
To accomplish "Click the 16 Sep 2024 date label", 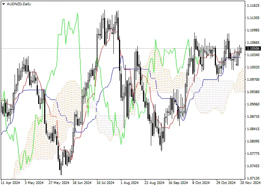I will click(178, 183).
